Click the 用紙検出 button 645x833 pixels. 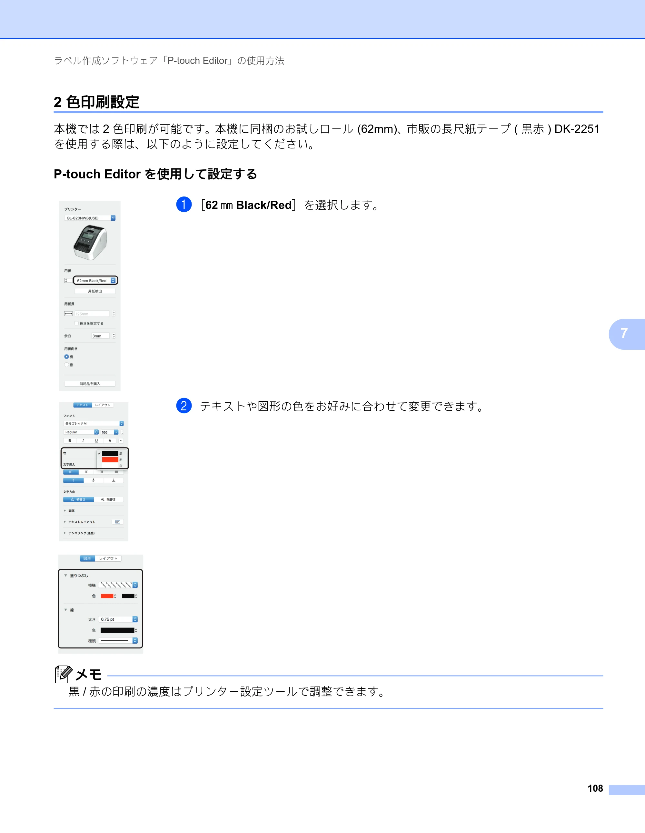(95, 291)
